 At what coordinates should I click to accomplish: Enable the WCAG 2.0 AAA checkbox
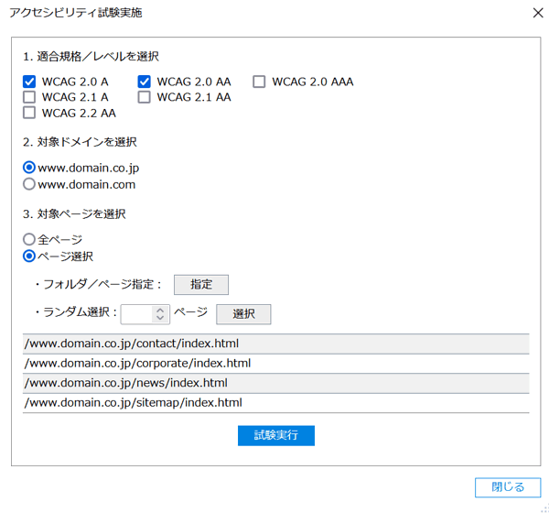[259, 82]
